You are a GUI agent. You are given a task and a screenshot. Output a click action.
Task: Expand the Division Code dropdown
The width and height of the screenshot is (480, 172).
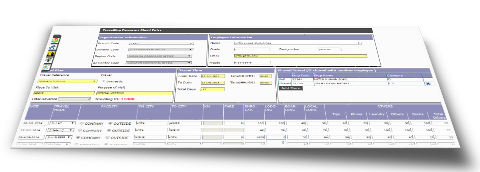(x=160, y=50)
